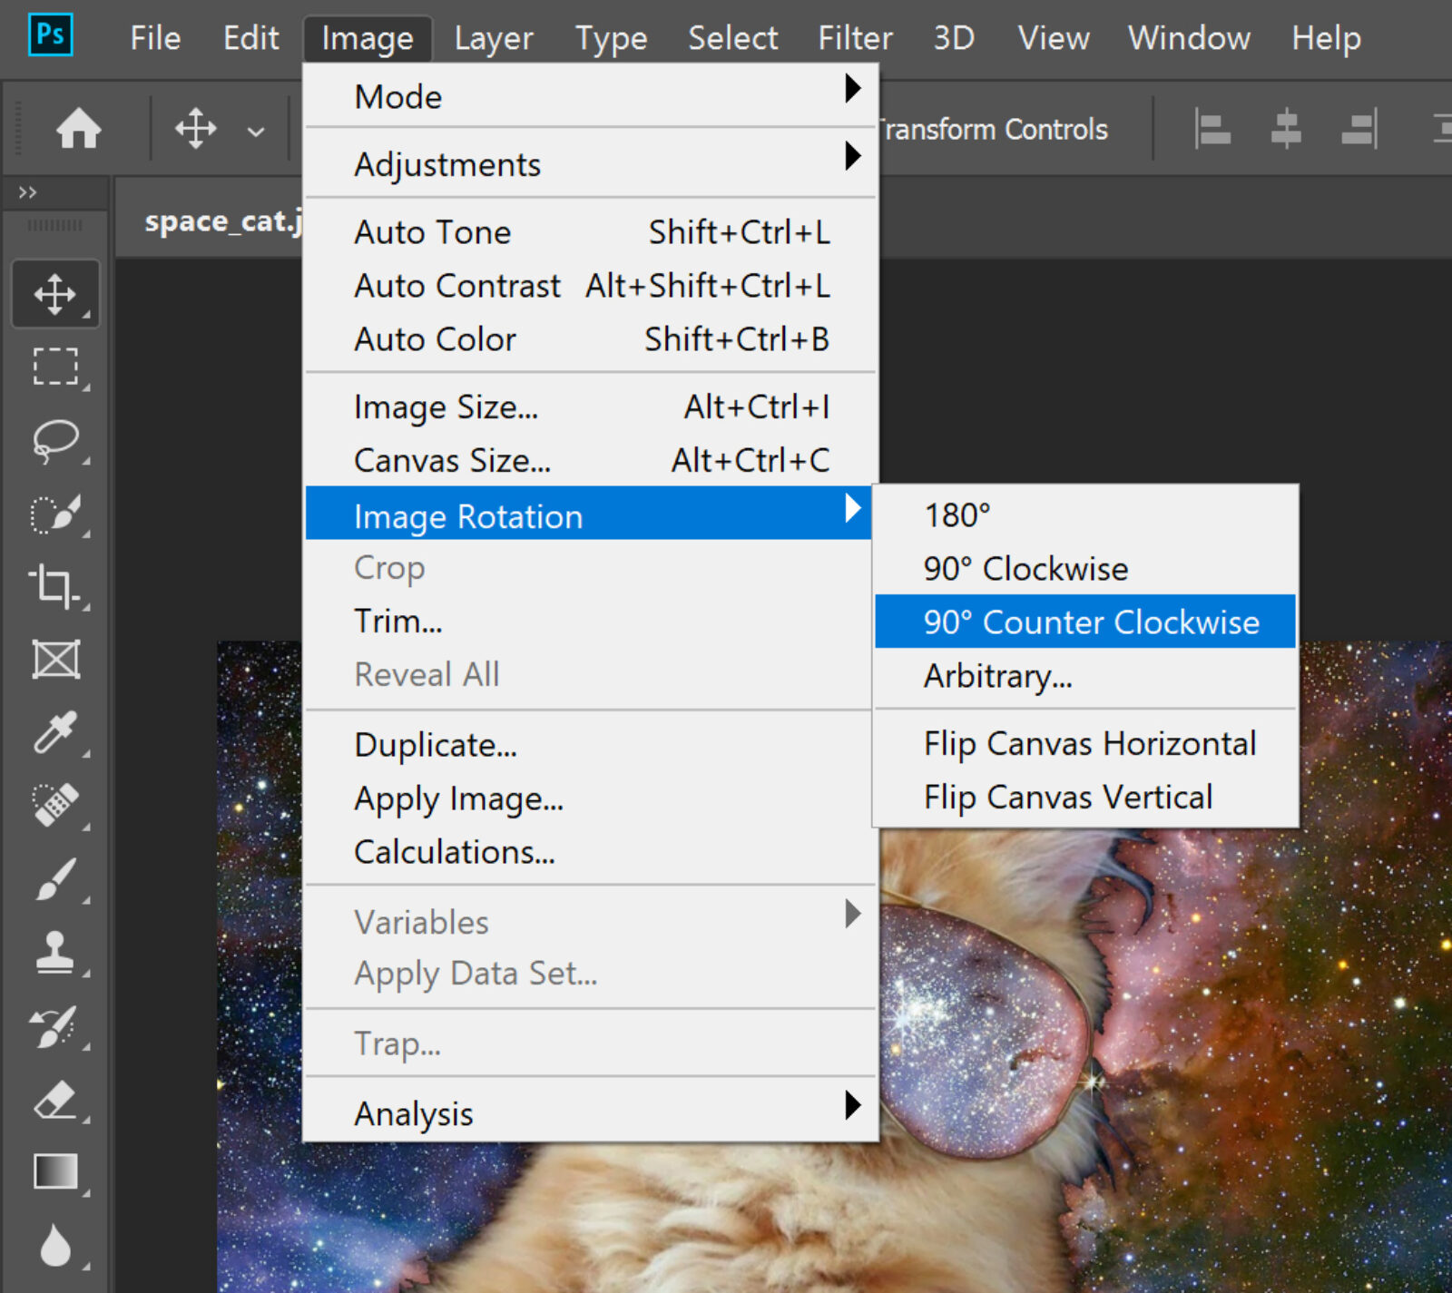Choose Flip Canvas Vertical

(1085, 797)
